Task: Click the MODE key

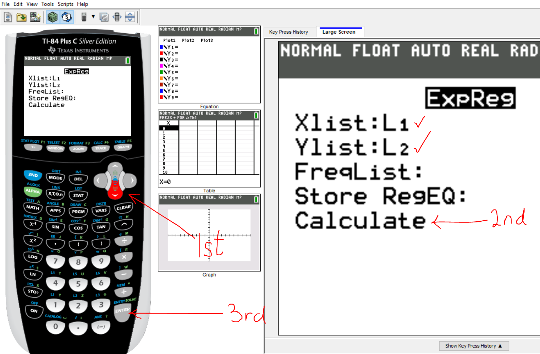Action: coord(55,178)
